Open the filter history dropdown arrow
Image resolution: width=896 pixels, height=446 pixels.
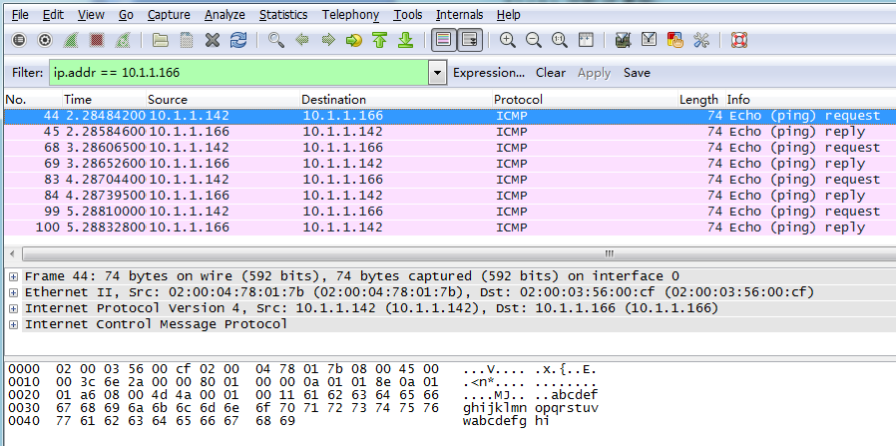click(438, 73)
